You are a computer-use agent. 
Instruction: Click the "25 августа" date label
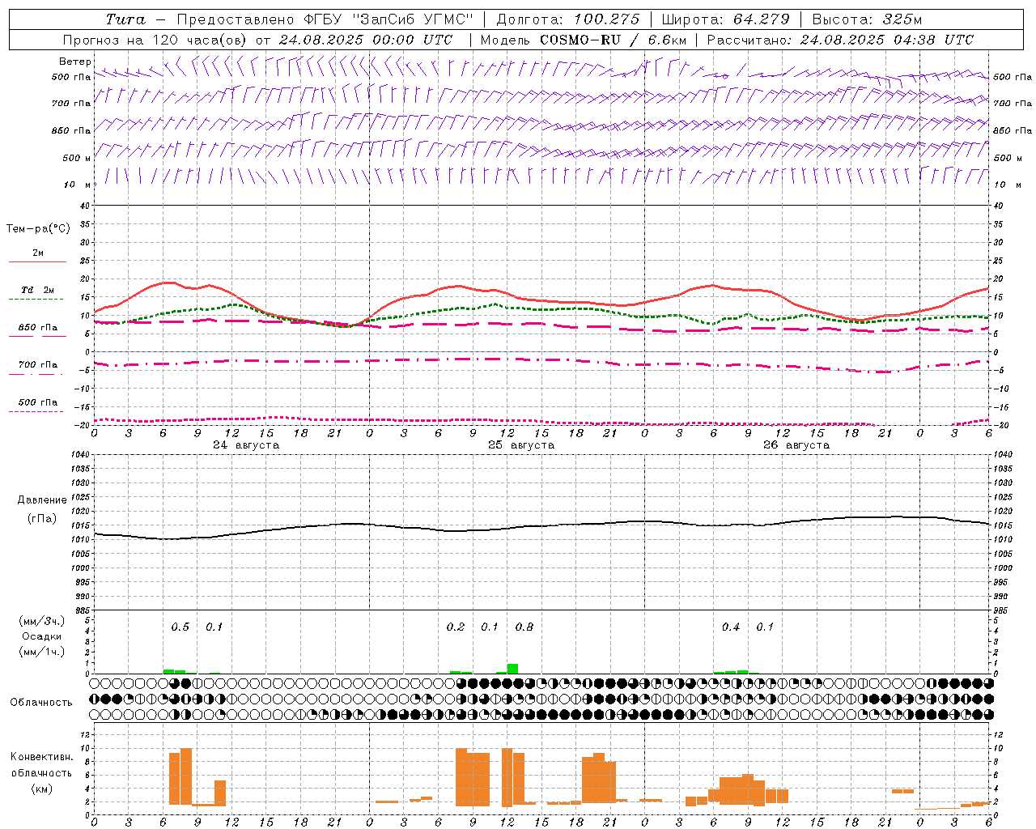click(521, 445)
